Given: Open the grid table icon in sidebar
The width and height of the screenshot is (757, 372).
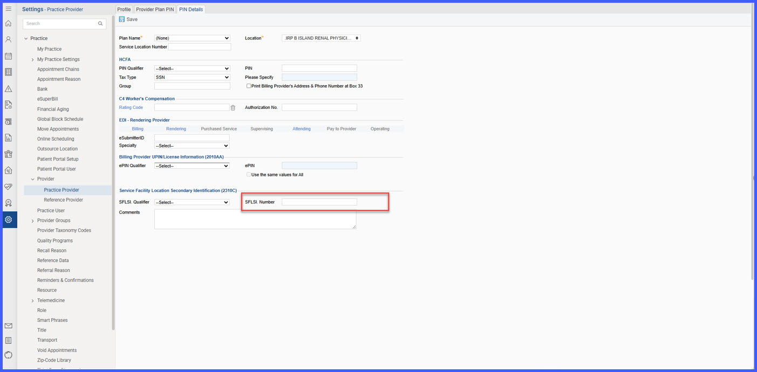Looking at the screenshot, I should click(x=8, y=72).
